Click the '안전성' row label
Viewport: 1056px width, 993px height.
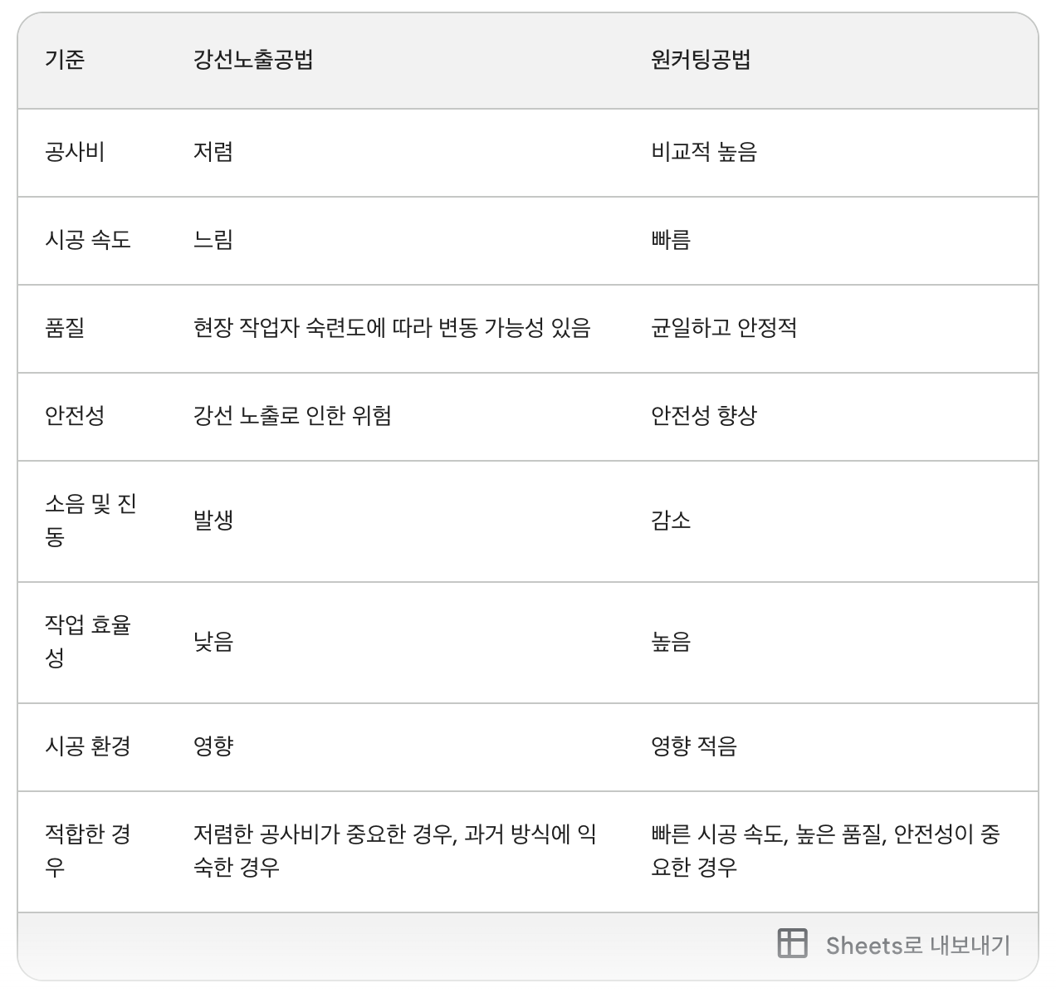click(75, 415)
